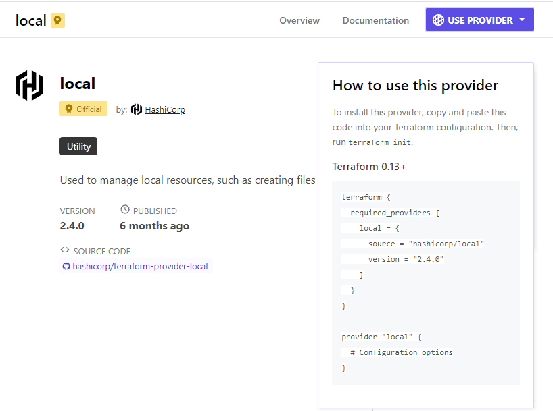Click the large HashiCorp logo

29,85
